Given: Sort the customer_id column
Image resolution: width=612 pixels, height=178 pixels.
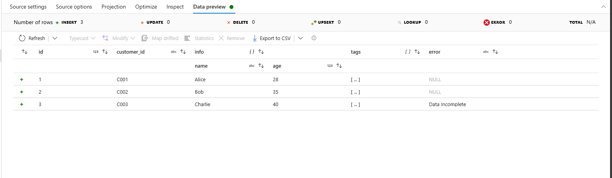Looking at the screenshot, I should pyautogui.click(x=183, y=52).
